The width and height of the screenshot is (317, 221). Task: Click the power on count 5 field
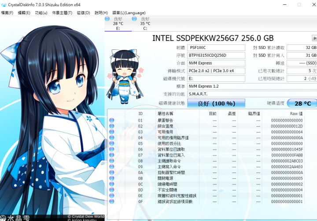point(302,71)
